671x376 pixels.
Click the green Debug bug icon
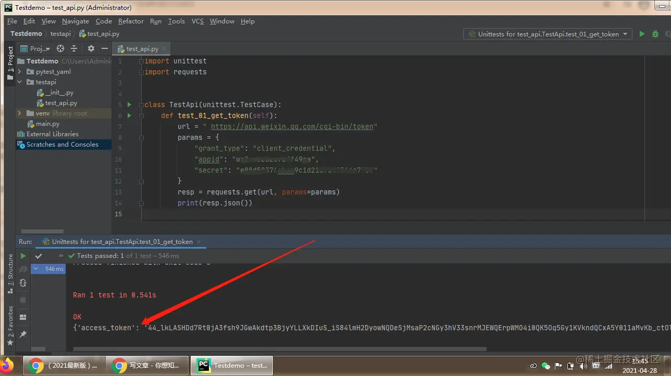(655, 34)
